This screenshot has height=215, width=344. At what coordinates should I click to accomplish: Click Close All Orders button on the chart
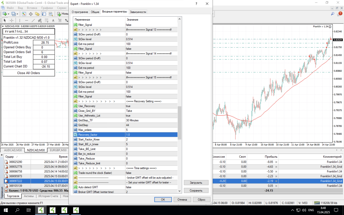click(x=29, y=73)
